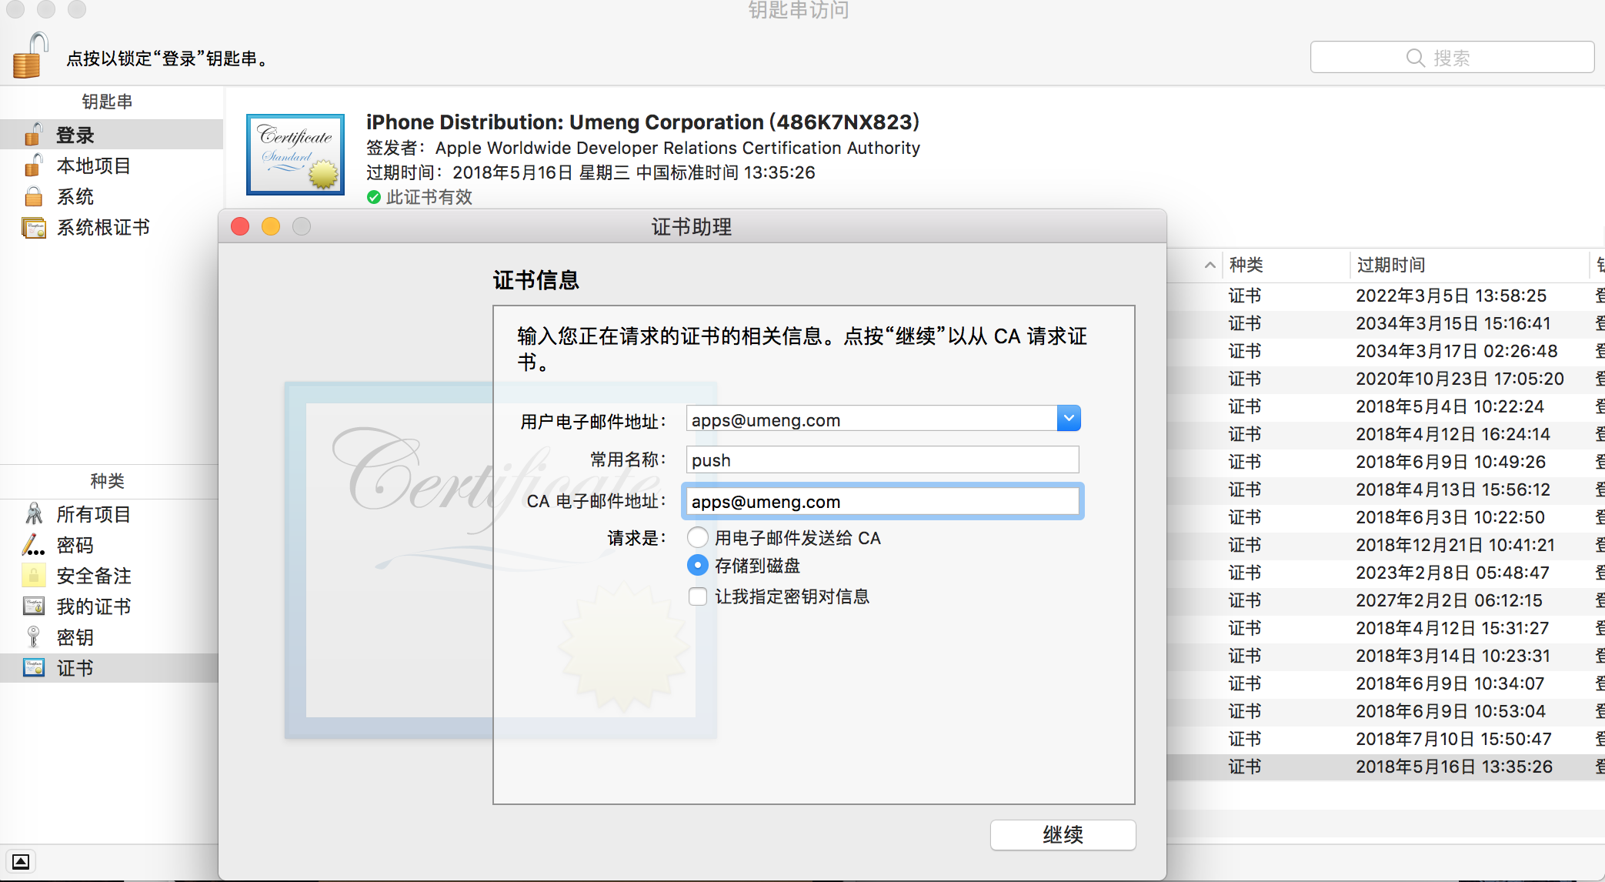Toggle sort order arrow beside 种类 column
Viewport: 1605px width, 882px height.
pos(1210,266)
